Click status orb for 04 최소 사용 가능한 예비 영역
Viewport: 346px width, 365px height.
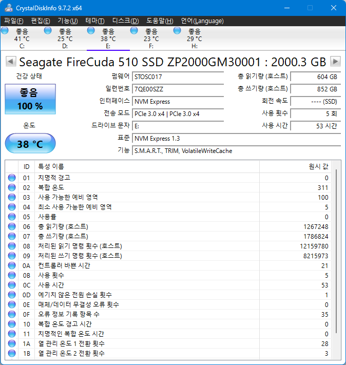coord(12,207)
